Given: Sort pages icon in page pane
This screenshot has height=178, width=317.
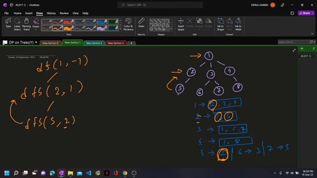Looking at the screenshot, I should [x=314, y=48].
